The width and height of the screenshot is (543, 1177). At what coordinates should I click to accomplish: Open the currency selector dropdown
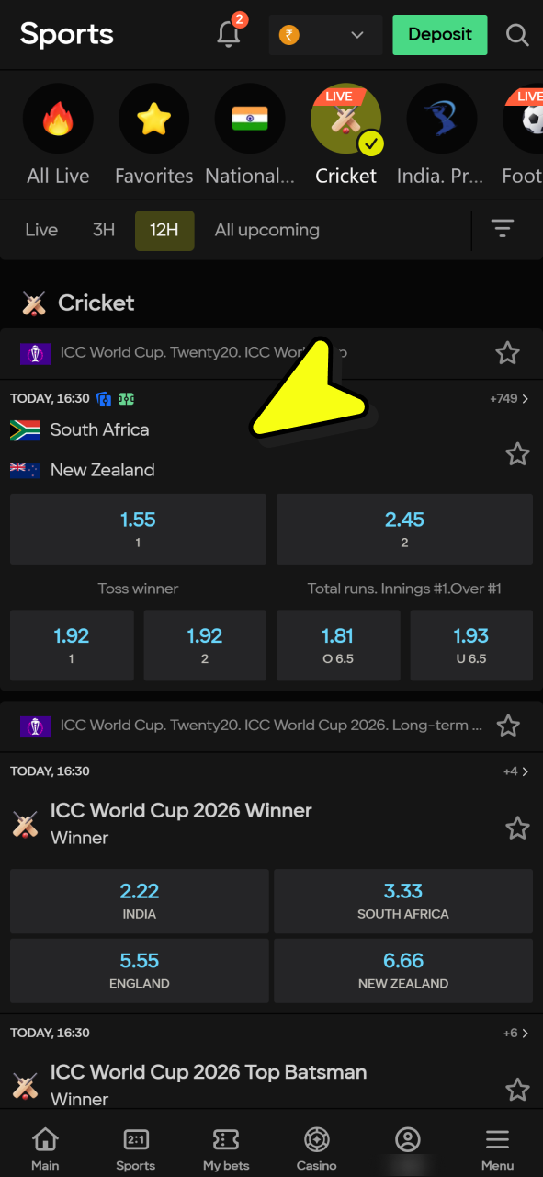pyautogui.click(x=325, y=34)
